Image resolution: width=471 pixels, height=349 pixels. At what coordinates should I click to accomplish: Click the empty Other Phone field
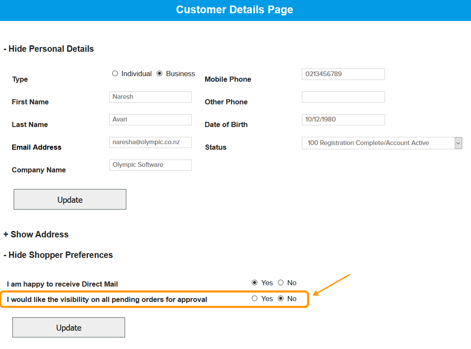coord(343,97)
